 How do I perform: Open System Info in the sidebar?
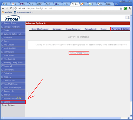click(x=13, y=91)
